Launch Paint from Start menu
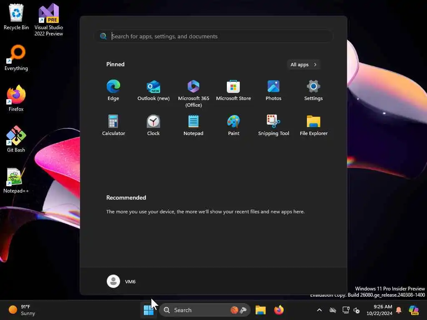Image resolution: width=427 pixels, height=320 pixels. tap(234, 125)
